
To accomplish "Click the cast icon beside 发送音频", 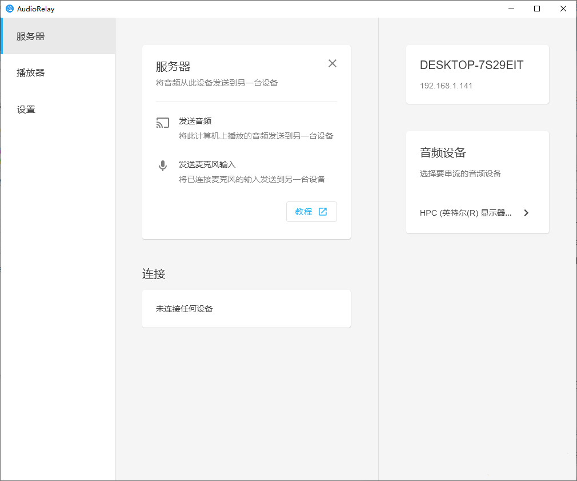I will tap(163, 123).
